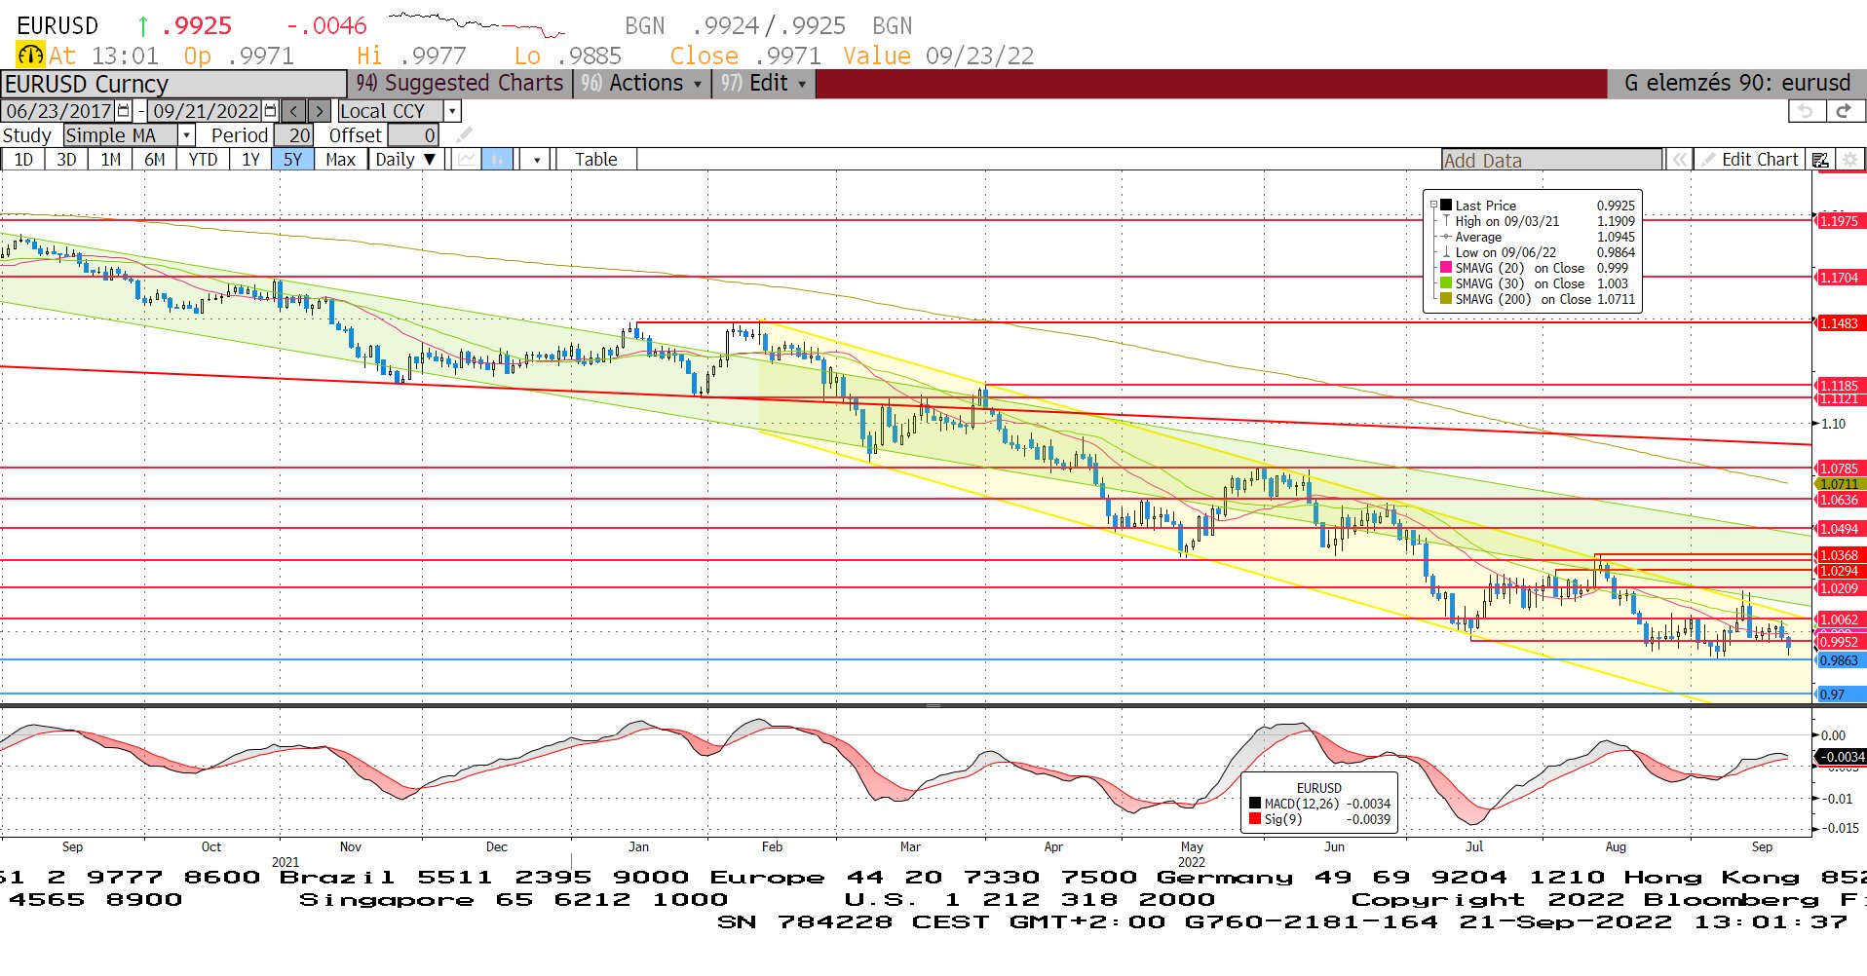
Task: Click the -0.0034 MACD value label
Action: (x=1841, y=757)
